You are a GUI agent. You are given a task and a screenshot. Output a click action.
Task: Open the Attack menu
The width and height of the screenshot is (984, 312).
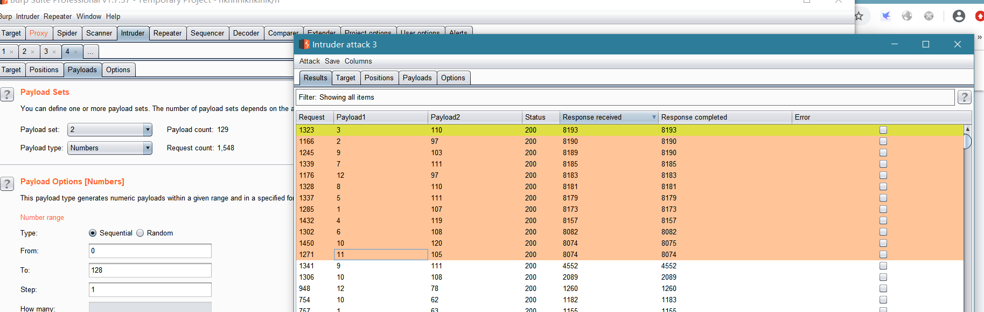click(x=310, y=61)
